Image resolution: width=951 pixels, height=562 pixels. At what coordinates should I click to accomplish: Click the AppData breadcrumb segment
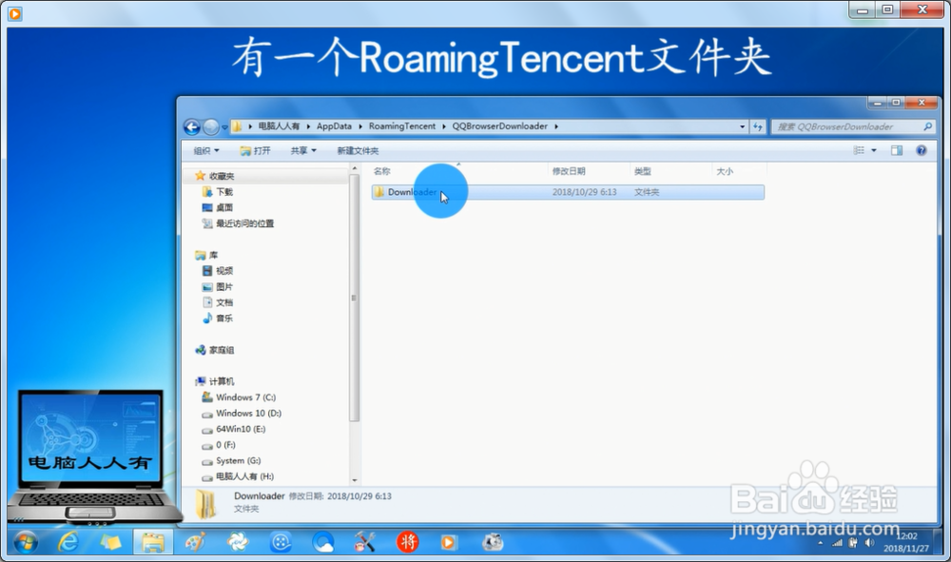334,126
